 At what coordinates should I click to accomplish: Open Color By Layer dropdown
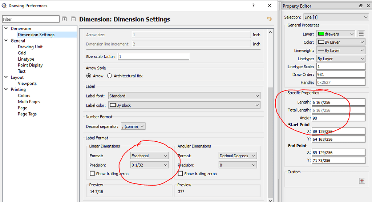coord(341,42)
